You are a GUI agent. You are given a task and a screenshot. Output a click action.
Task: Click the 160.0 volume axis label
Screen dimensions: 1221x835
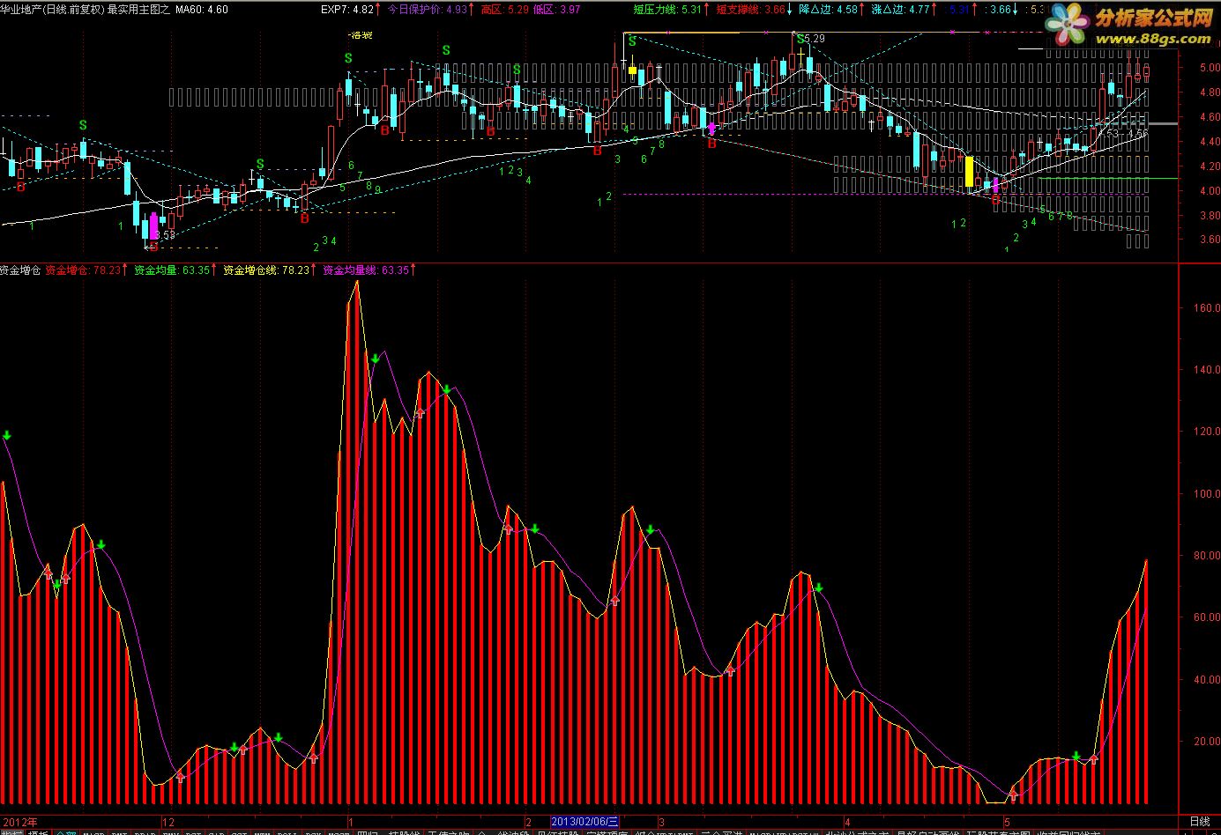click(x=1207, y=308)
